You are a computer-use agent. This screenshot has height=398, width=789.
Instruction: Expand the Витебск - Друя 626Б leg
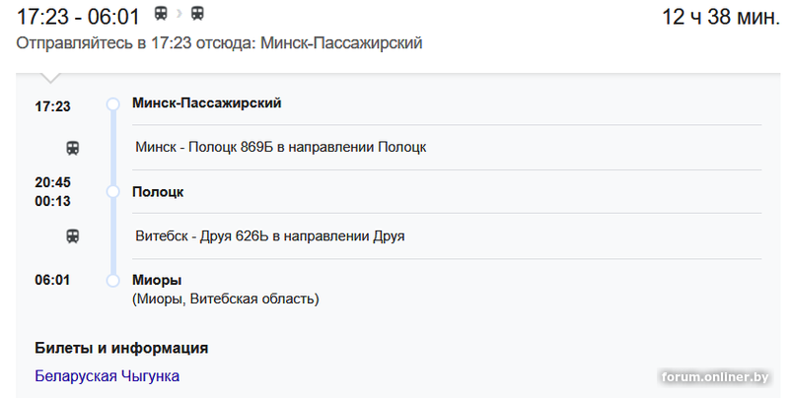click(x=270, y=236)
